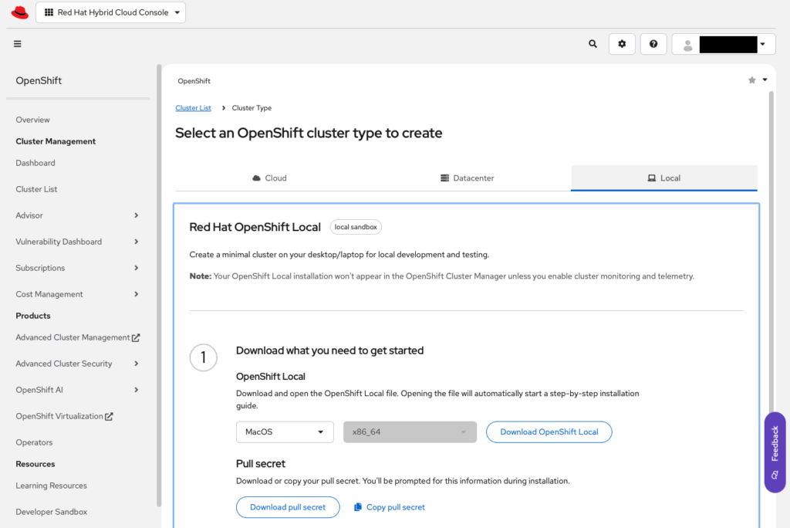
Task: Click the Download pull secret button
Action: coord(288,507)
